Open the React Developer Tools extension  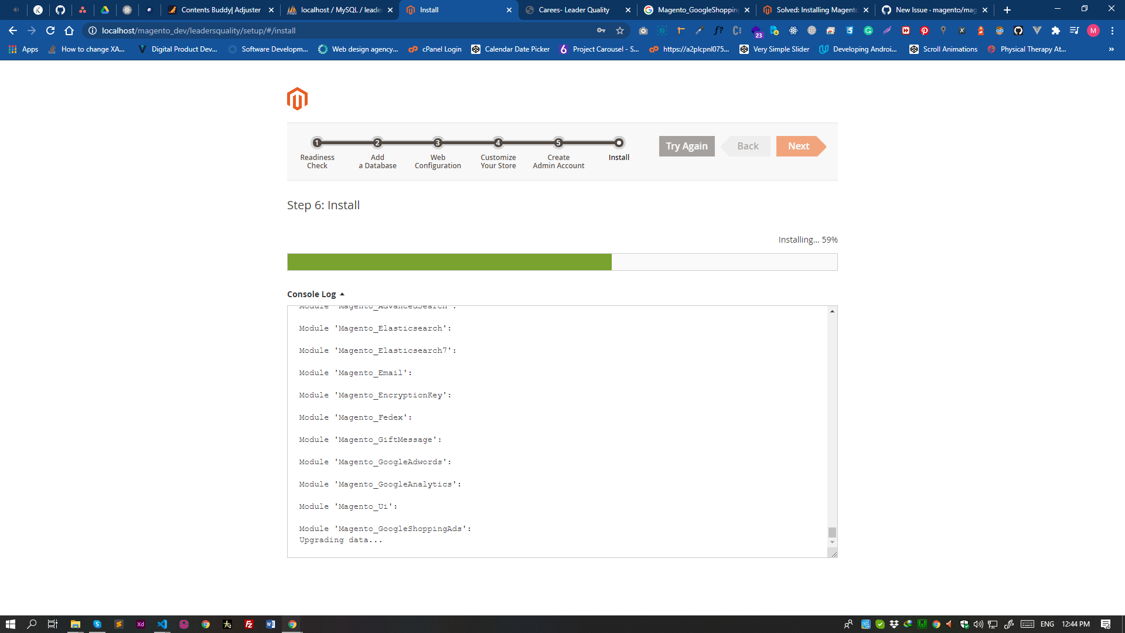point(793,30)
